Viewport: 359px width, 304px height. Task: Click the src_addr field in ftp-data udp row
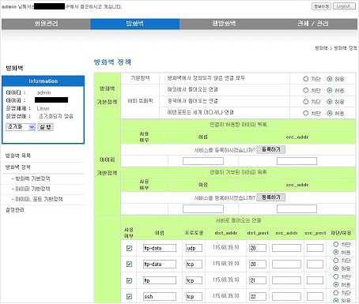(286, 248)
